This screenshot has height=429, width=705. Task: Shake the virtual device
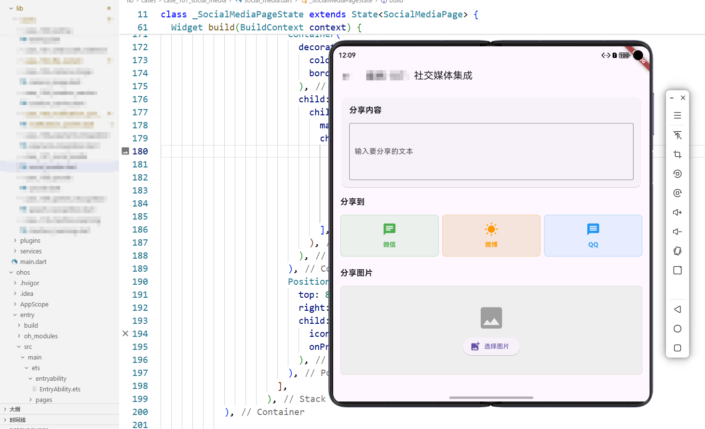coord(678,251)
